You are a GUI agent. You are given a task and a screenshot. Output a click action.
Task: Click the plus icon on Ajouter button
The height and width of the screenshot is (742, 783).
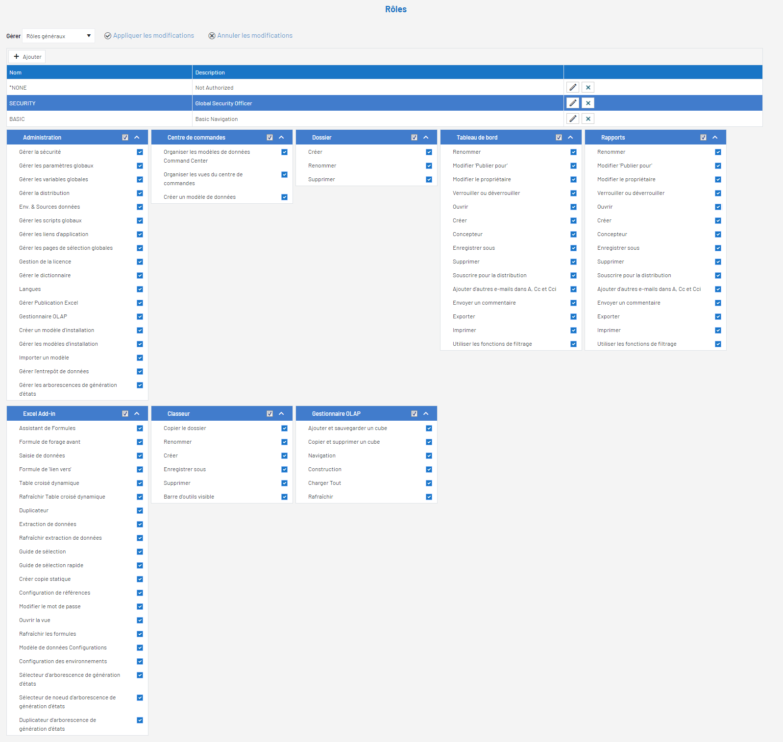point(16,57)
